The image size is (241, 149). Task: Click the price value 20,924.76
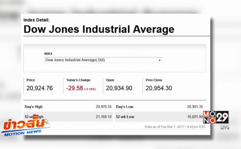point(39,88)
